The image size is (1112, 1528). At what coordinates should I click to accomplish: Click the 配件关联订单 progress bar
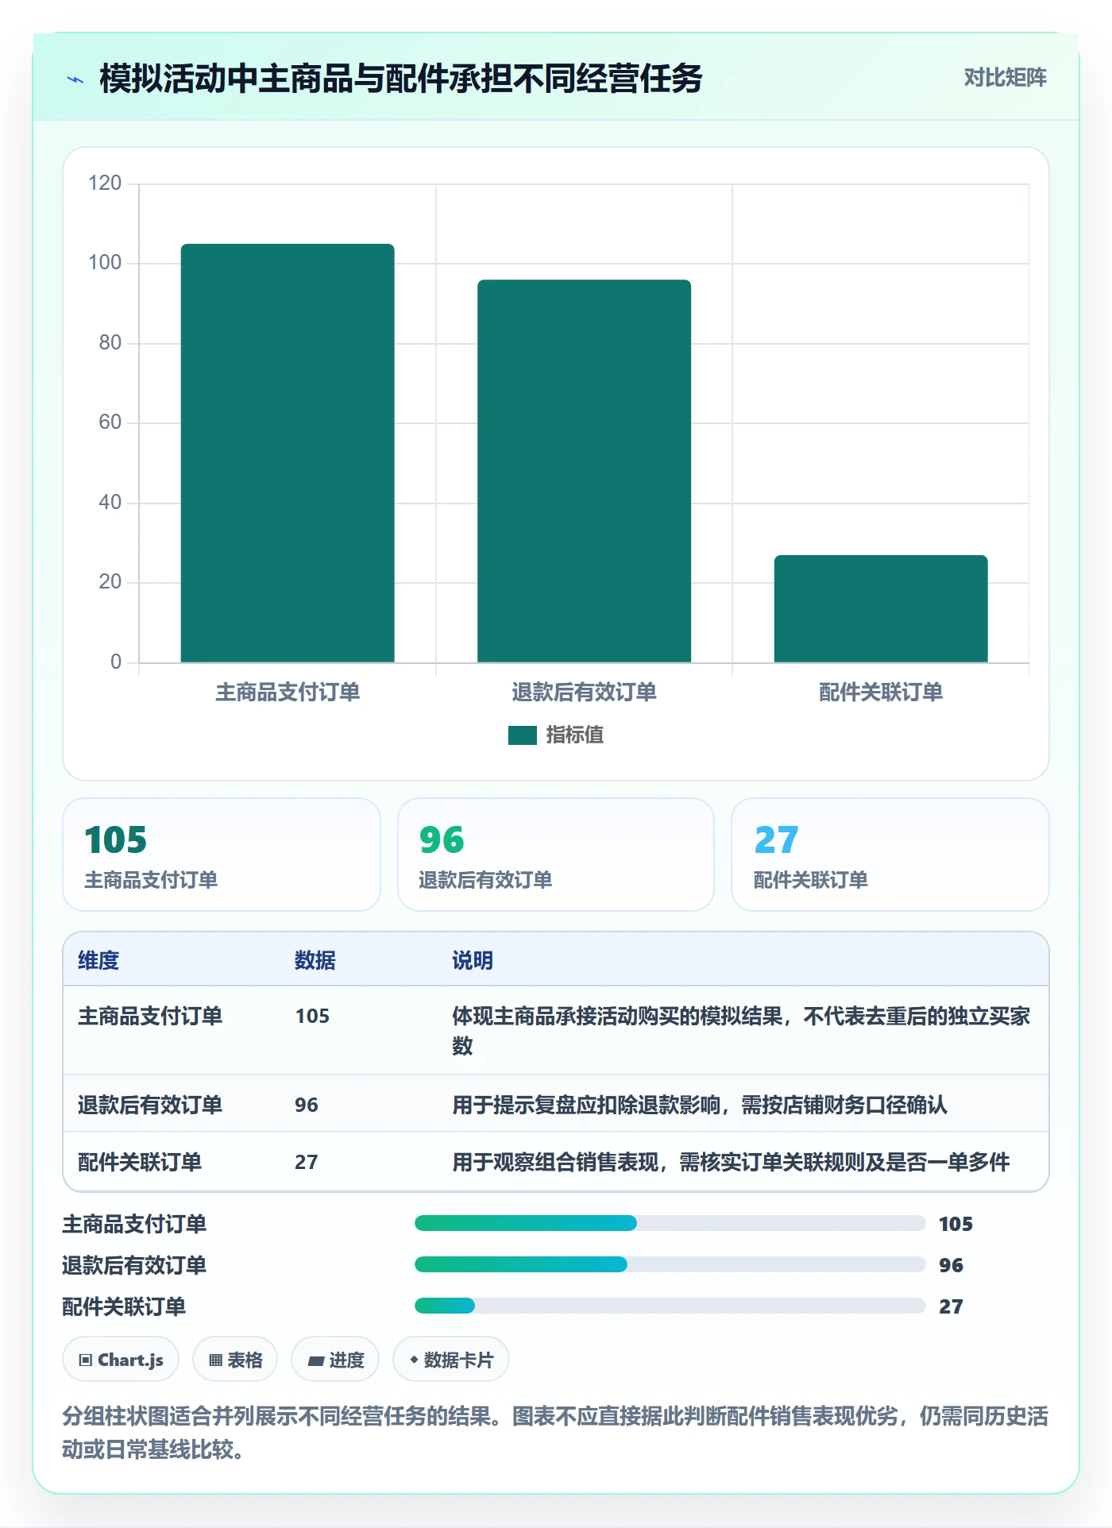tap(670, 1306)
